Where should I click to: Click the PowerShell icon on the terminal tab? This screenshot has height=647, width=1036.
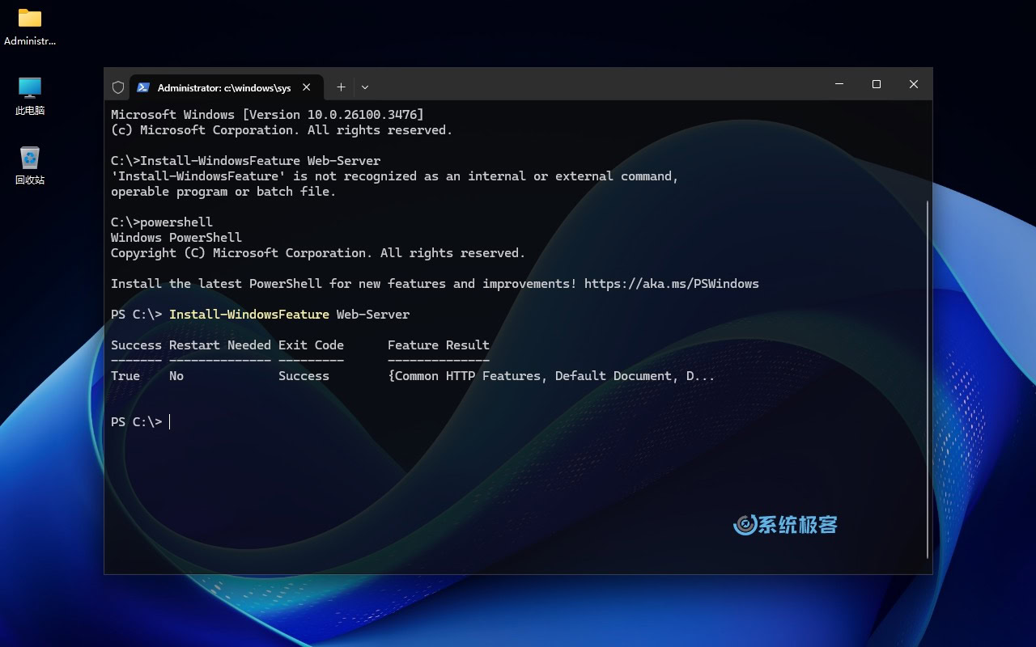click(x=143, y=87)
